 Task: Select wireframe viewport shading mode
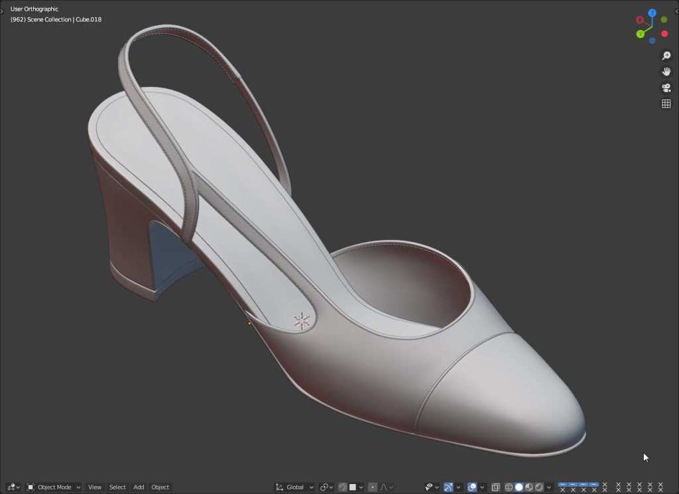[509, 487]
